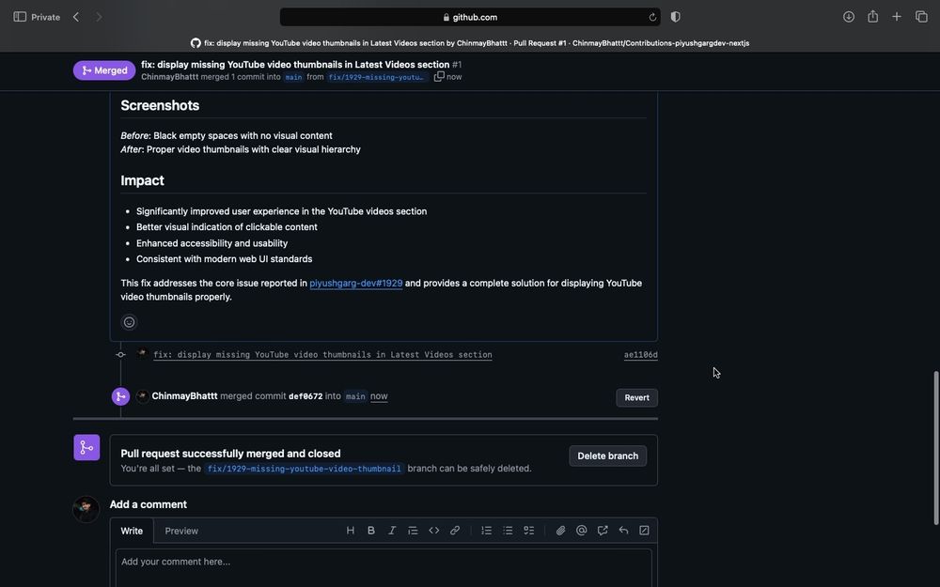Open the commit message link in timeline
This screenshot has height=587, width=940.
click(322, 355)
